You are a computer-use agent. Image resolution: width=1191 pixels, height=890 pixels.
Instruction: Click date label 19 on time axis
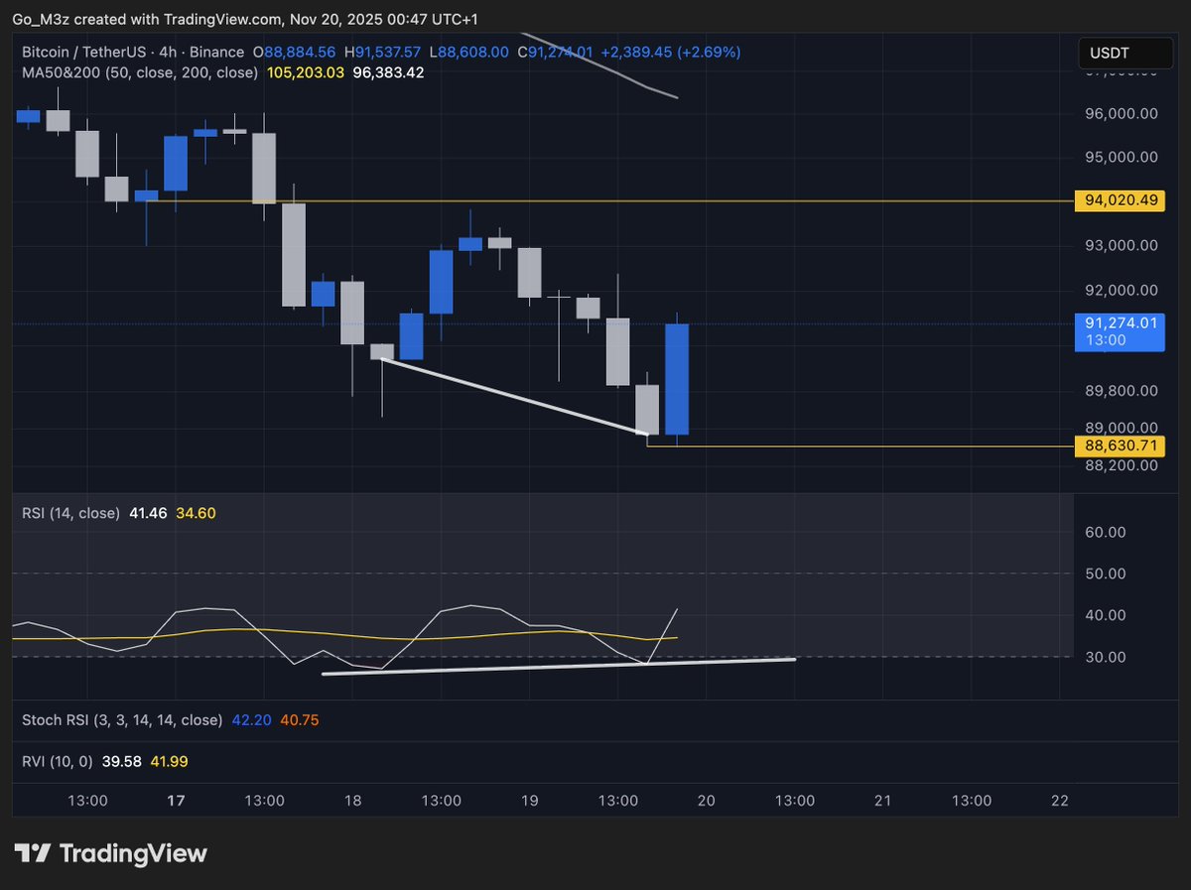[x=529, y=801]
